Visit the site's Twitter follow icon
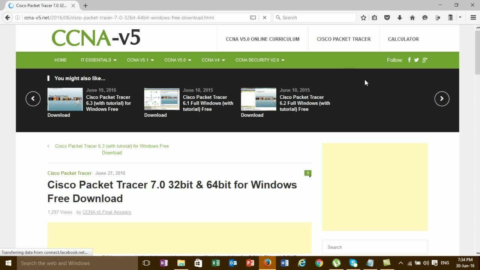Screen dimensions: 480x270 416,60
